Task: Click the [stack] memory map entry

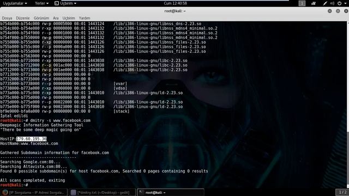Action: (x=121, y=111)
